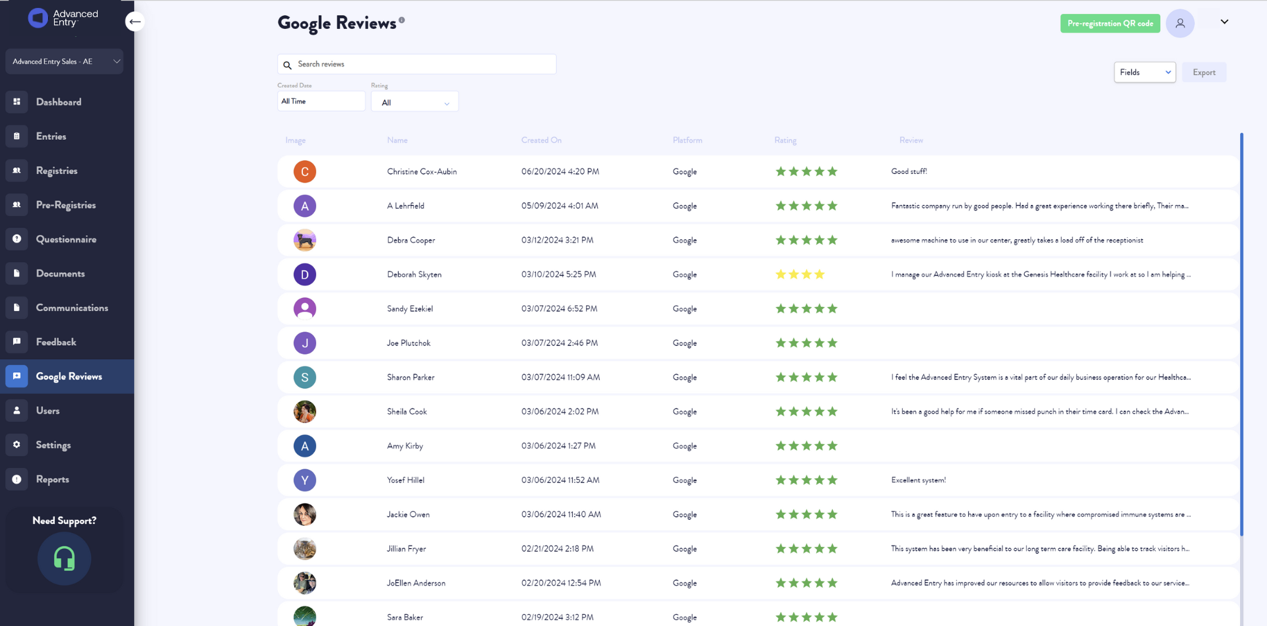Click the Dashboard grid icon in sidebar
Screen dimensions: 1267x626
point(17,101)
